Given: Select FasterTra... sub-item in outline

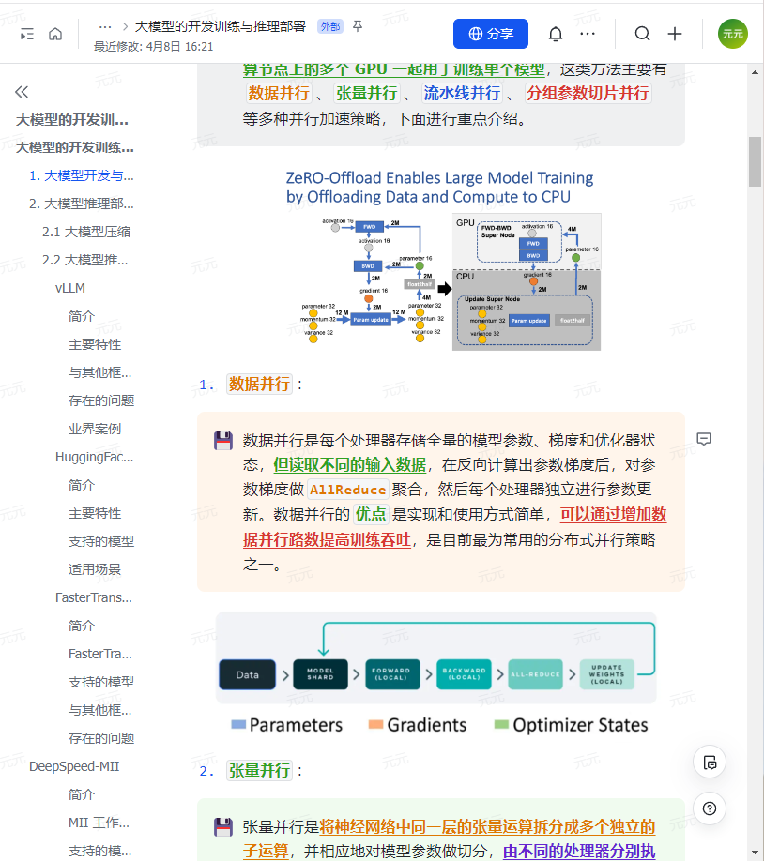Looking at the screenshot, I should point(100,654).
